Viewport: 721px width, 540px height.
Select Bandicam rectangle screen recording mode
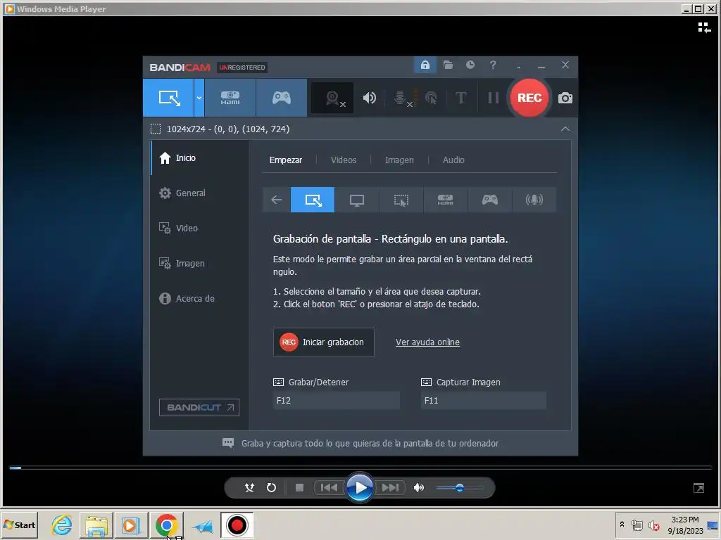click(x=168, y=98)
